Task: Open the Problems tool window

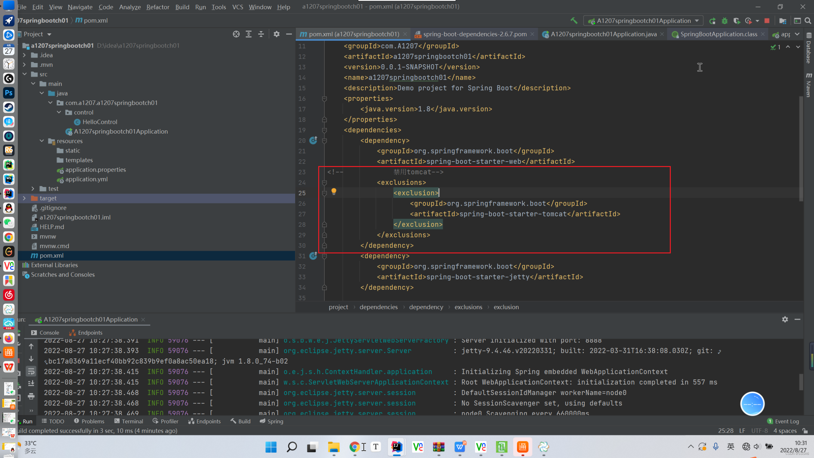Action: (89, 421)
